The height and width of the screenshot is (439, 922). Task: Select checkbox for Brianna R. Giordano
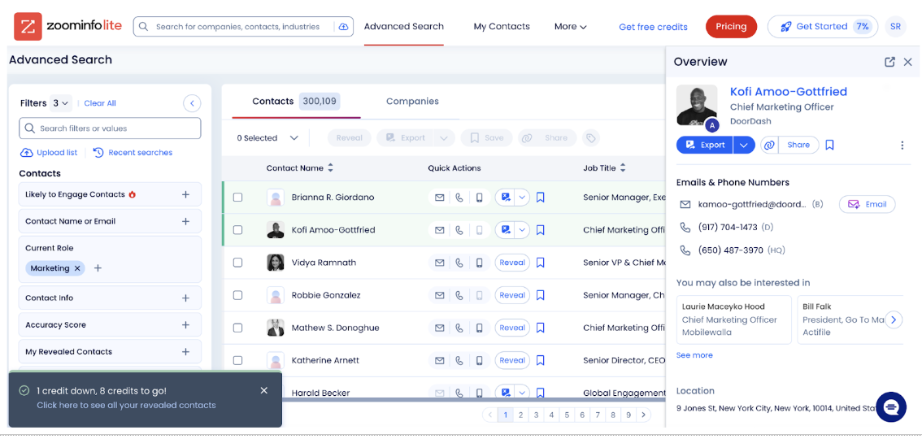(x=237, y=198)
